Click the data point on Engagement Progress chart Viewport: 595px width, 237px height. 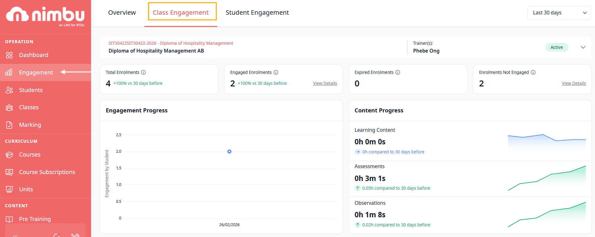coord(229,152)
